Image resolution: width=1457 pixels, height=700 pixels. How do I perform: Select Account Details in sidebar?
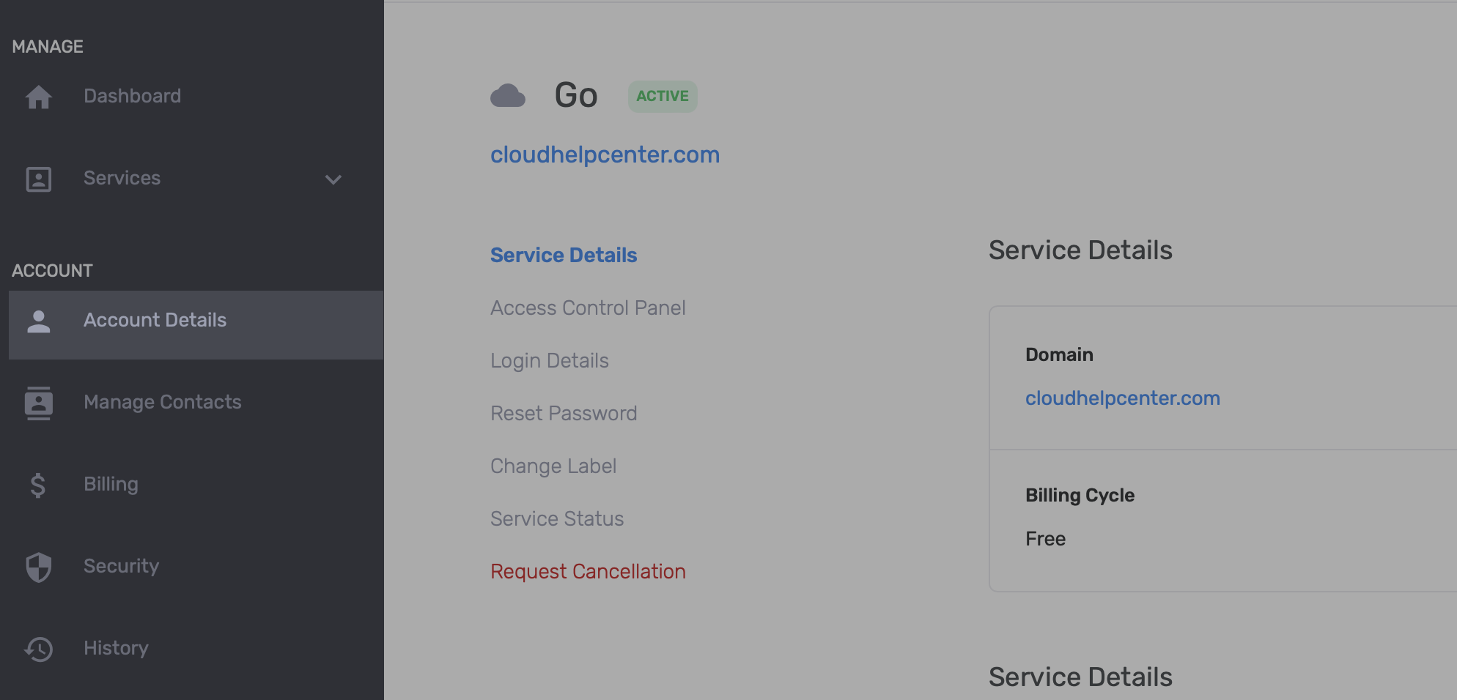(x=196, y=325)
